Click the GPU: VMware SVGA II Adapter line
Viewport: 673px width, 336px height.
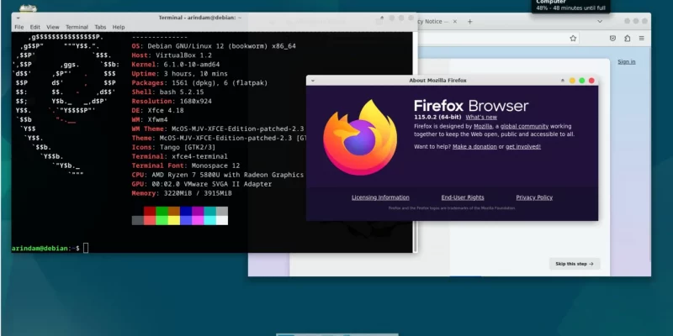202,184
